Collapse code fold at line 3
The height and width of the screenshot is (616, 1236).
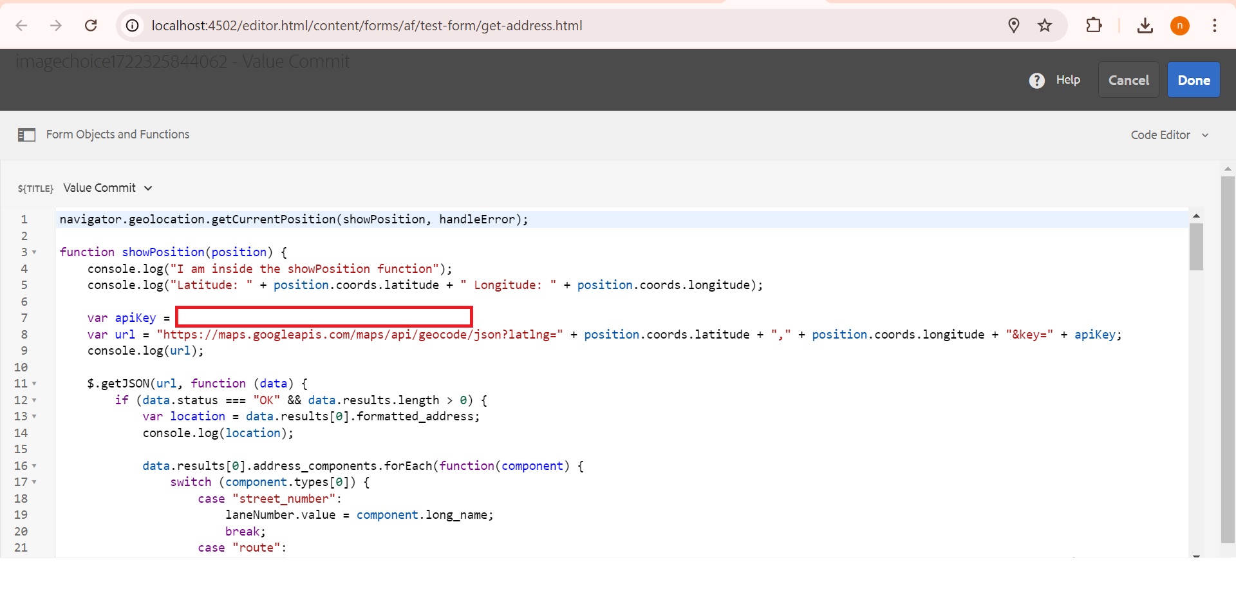point(34,252)
